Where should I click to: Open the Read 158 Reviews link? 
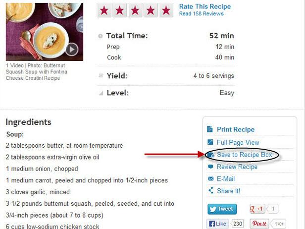tap(201, 14)
